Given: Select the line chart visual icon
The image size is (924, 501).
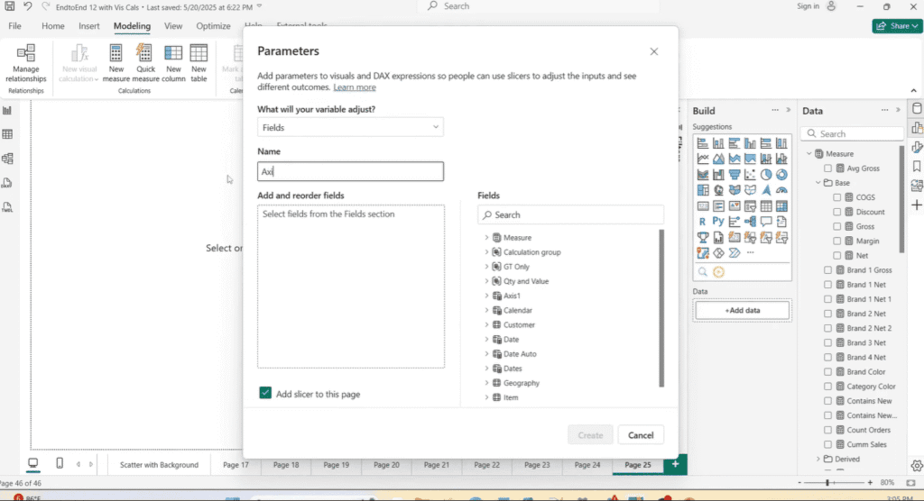Looking at the screenshot, I should pos(703,159).
